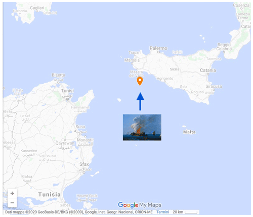Zoom in with the plus button
This screenshot has height=217, width=253.
point(12,193)
